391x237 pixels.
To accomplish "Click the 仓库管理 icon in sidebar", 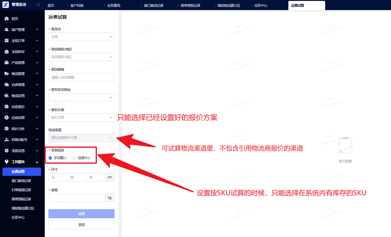I will pos(6,85).
